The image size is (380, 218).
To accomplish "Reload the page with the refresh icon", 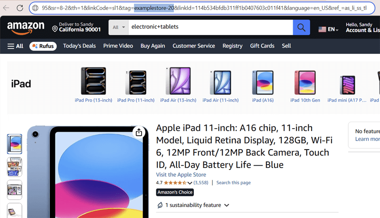I will coord(20,8).
